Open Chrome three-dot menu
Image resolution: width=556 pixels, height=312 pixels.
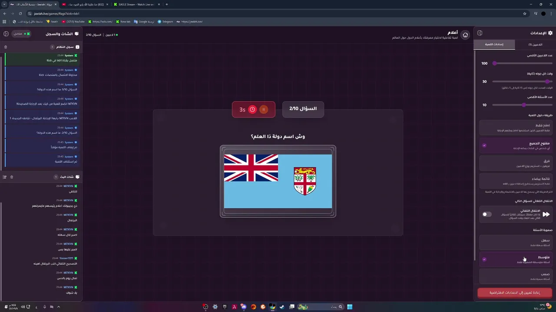coord(552,13)
